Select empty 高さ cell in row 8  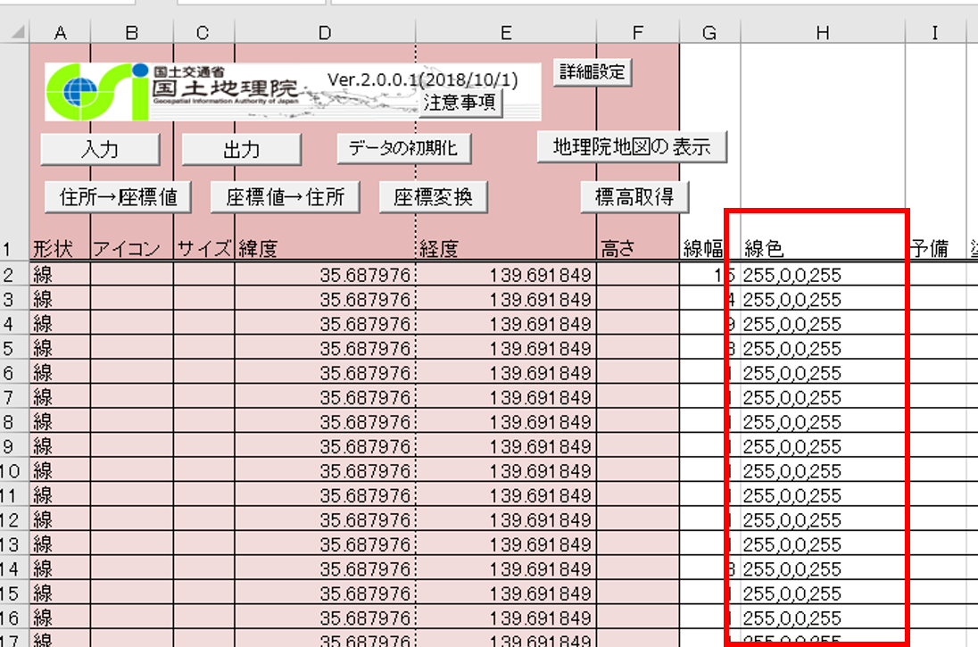[637, 421]
